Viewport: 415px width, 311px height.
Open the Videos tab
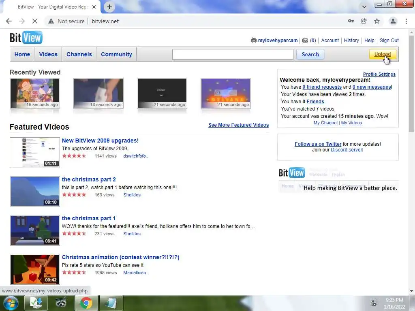coord(48,54)
